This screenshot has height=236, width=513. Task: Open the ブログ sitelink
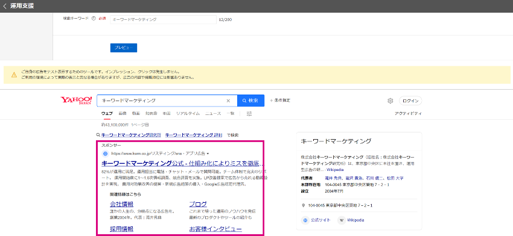coord(198,204)
